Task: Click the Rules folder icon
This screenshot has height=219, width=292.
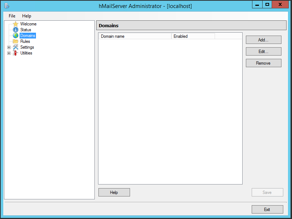Action: pyautogui.click(x=16, y=41)
